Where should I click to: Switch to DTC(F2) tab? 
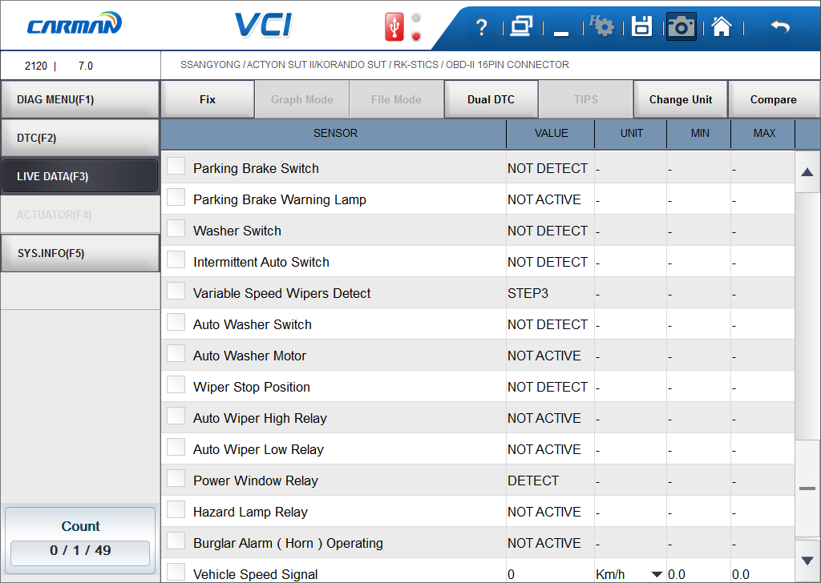click(x=79, y=138)
